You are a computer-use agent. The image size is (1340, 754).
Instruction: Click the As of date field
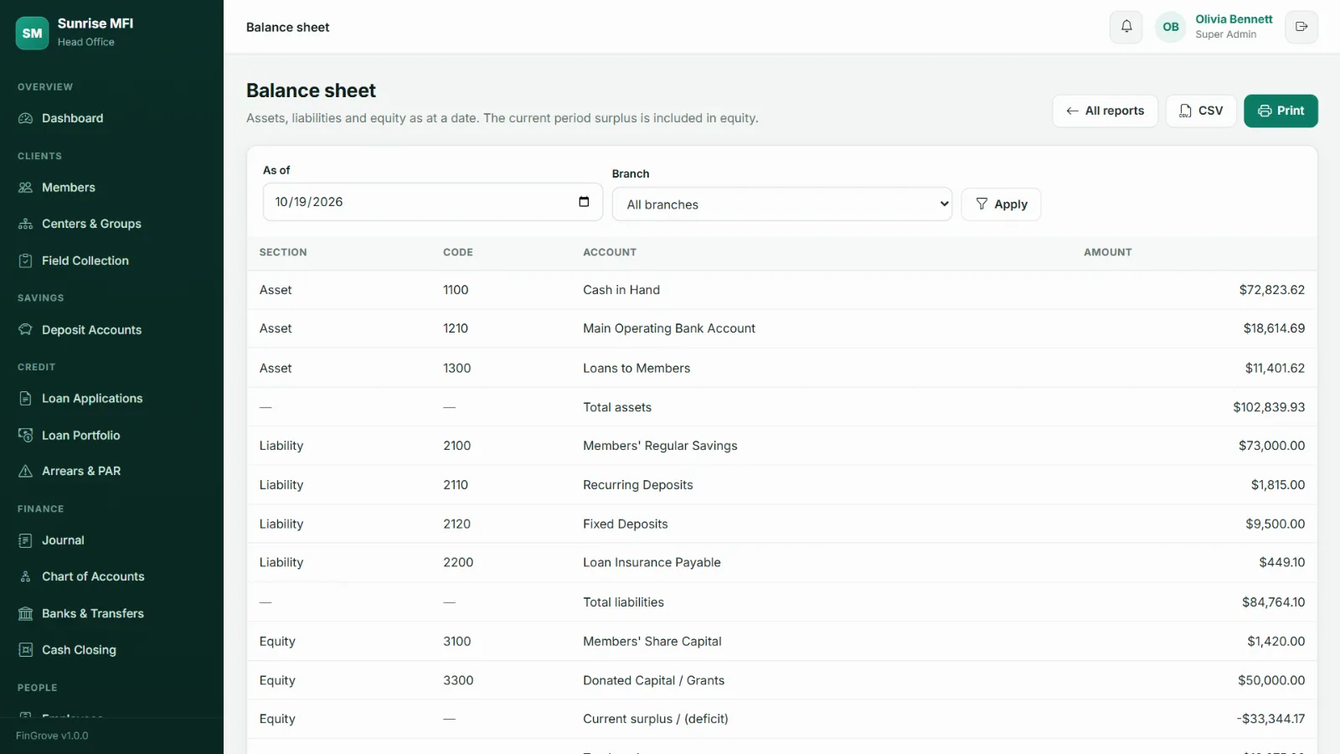coord(433,202)
